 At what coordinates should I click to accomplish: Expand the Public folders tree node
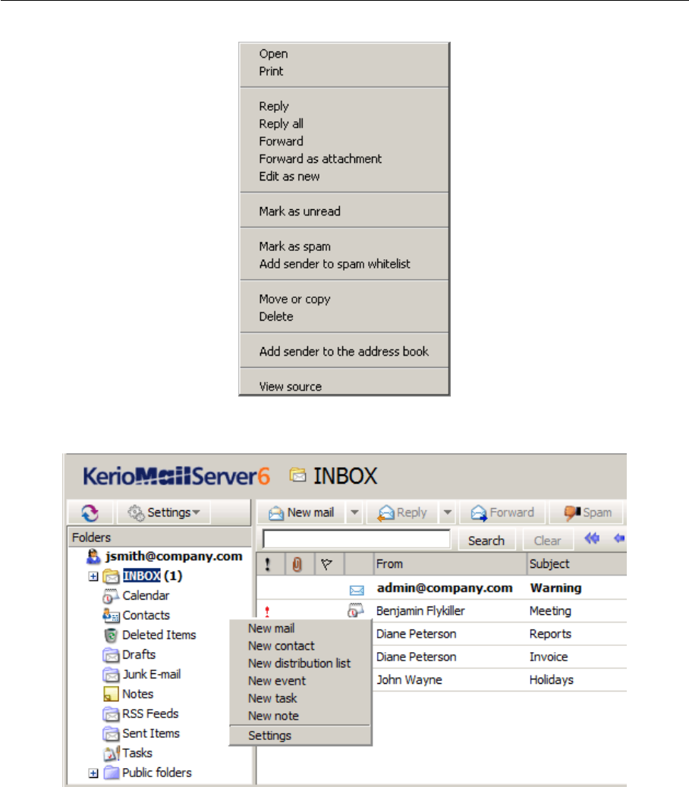[93, 773]
